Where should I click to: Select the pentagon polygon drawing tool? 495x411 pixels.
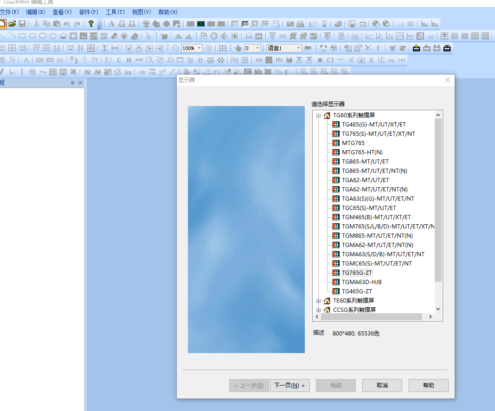pyautogui.click(x=53, y=36)
